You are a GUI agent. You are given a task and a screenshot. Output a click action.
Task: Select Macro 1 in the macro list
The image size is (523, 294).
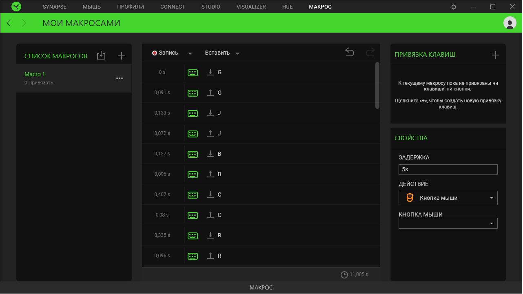coord(74,78)
